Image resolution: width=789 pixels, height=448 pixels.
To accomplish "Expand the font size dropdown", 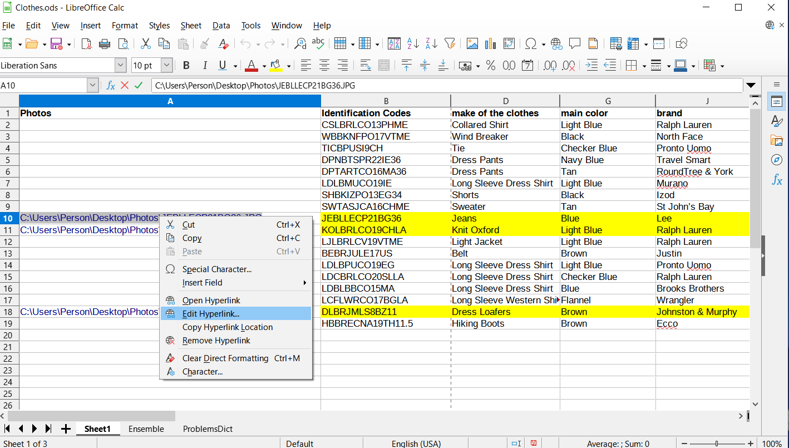I will [x=167, y=66].
